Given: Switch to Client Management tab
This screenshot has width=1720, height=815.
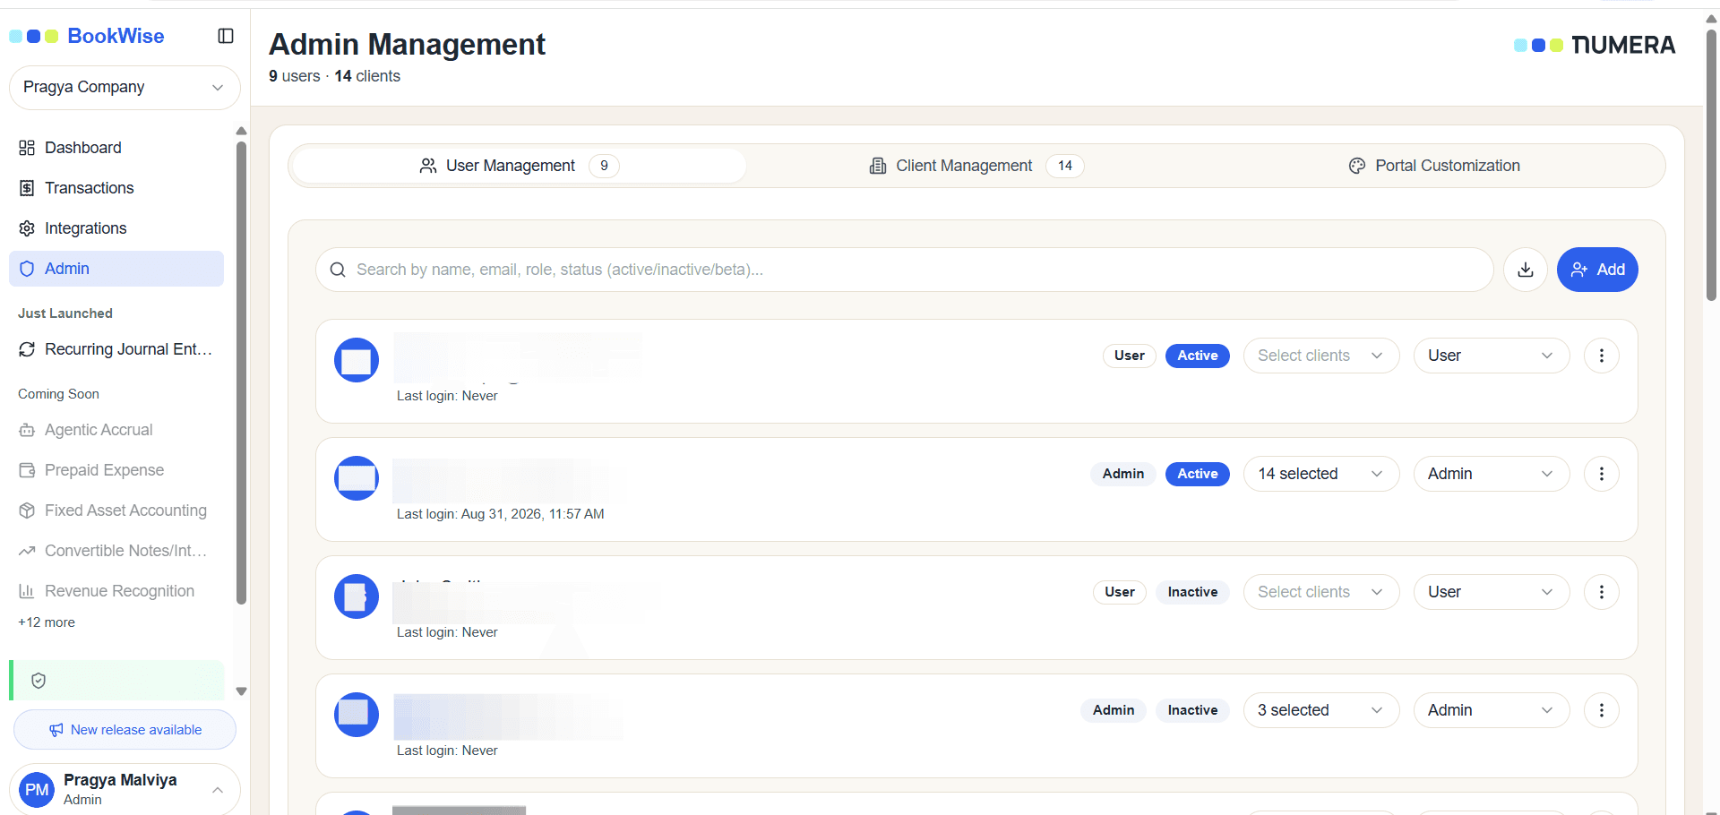Looking at the screenshot, I should pyautogui.click(x=976, y=166).
